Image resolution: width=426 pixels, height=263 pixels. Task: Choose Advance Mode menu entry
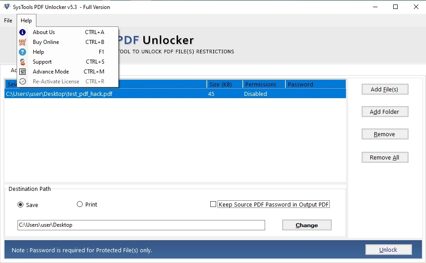[x=68, y=72]
